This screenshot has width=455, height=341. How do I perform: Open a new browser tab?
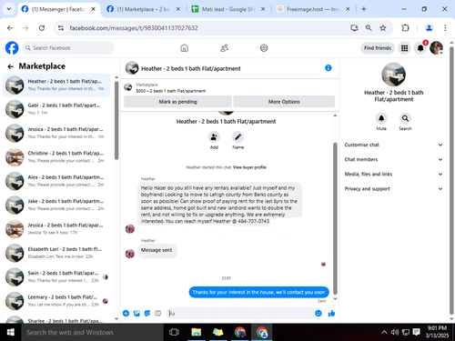pyautogui.click(x=364, y=9)
